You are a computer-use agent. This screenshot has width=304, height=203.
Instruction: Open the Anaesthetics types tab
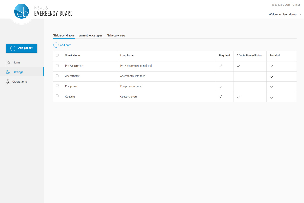pos(91,35)
